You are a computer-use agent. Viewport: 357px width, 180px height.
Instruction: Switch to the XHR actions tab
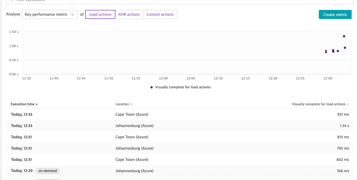click(x=129, y=15)
